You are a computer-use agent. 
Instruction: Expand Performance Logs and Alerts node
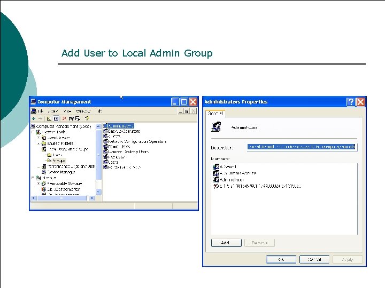click(x=38, y=167)
